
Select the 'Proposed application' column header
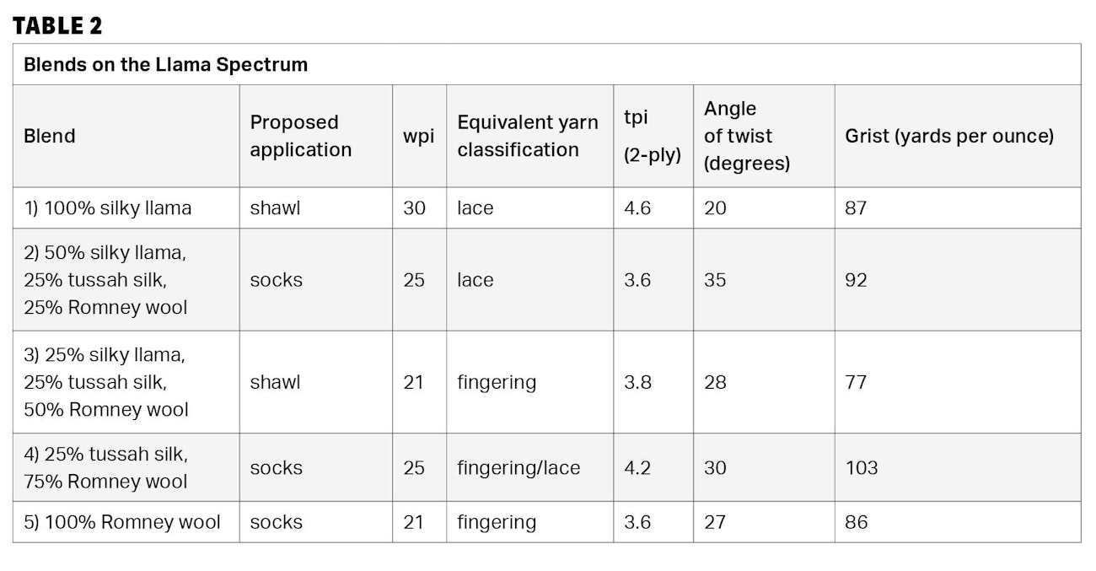[x=300, y=136]
